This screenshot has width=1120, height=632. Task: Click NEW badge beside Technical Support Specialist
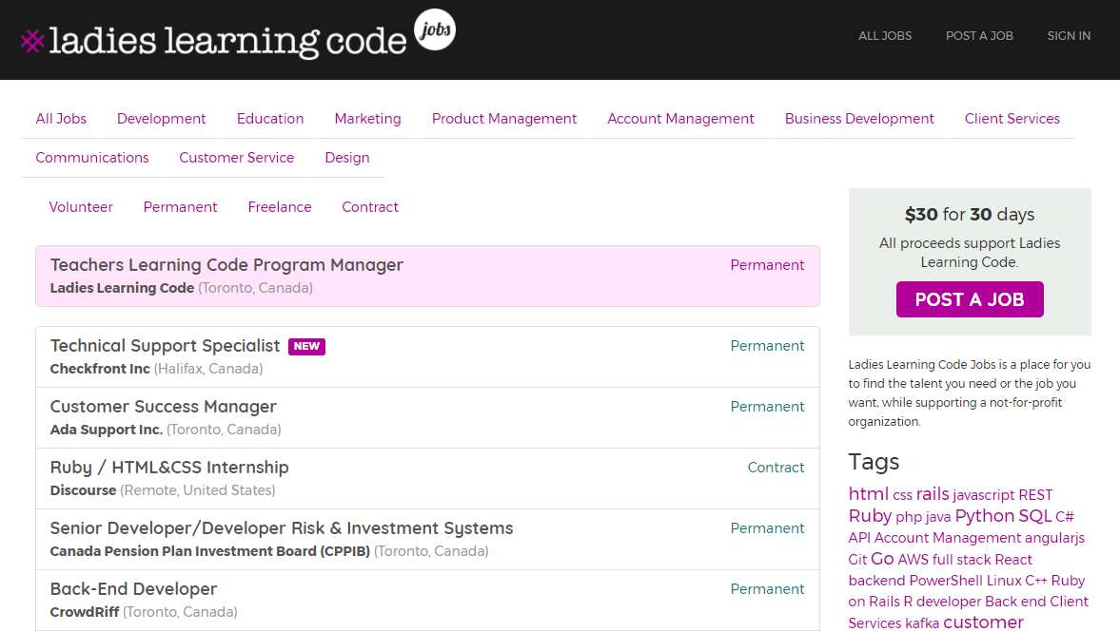click(306, 347)
